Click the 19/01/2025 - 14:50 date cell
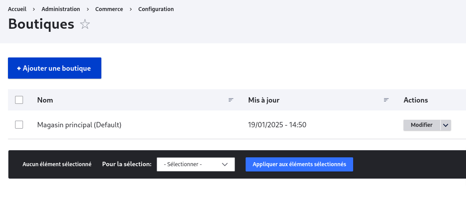The image size is (466, 198). pos(277,125)
